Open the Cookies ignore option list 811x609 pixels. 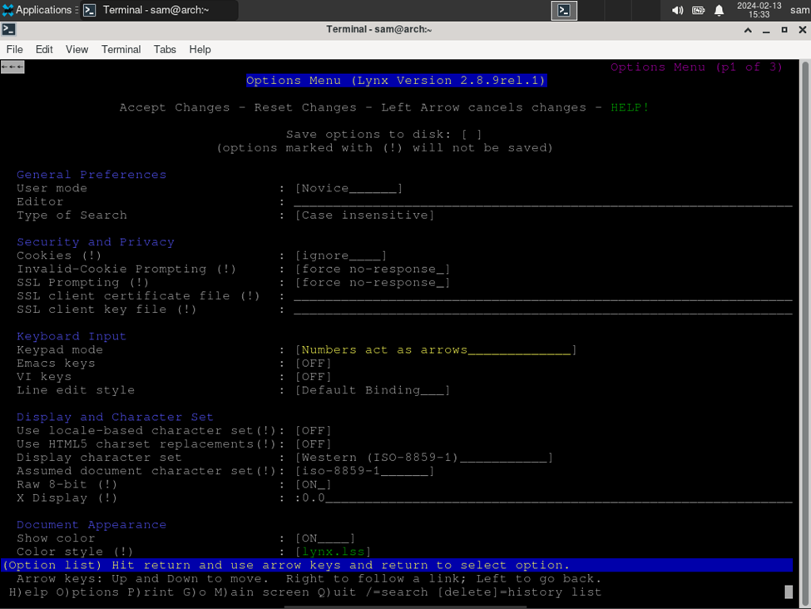[341, 255]
